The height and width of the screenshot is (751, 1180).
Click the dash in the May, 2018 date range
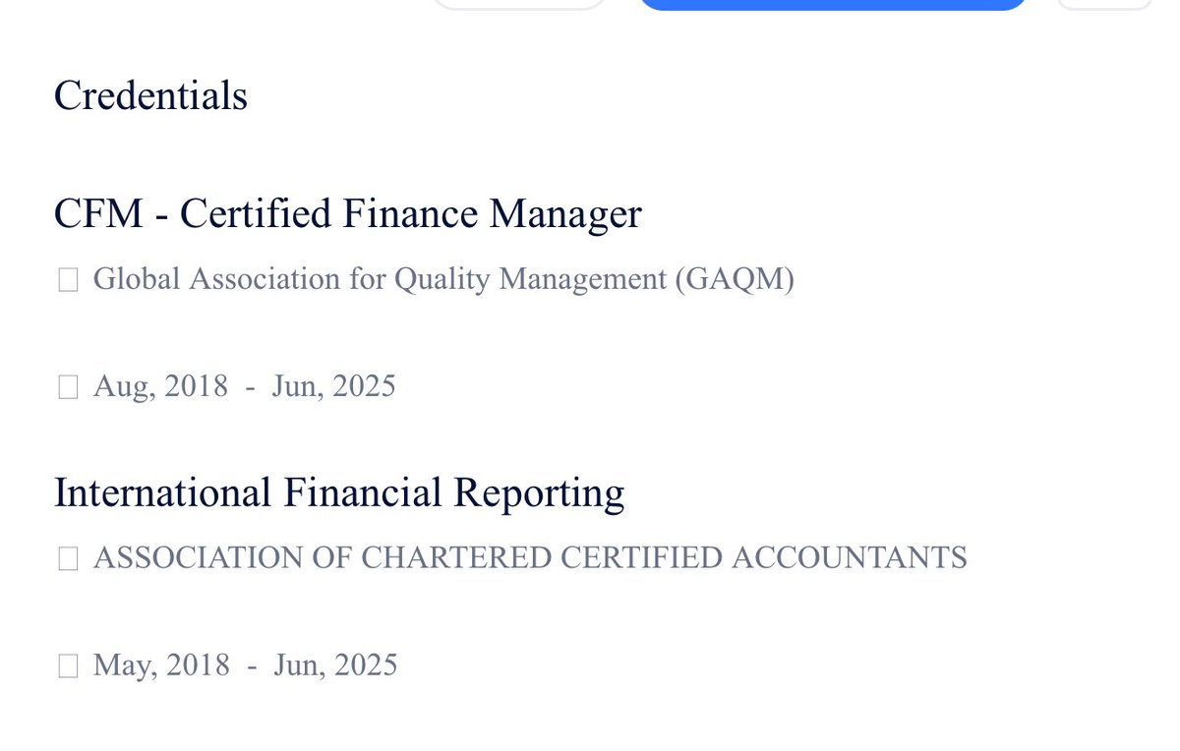click(x=253, y=666)
